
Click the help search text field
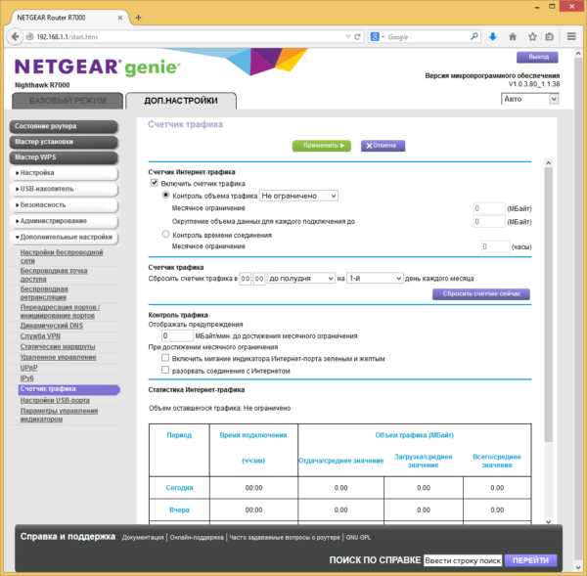coord(463,560)
